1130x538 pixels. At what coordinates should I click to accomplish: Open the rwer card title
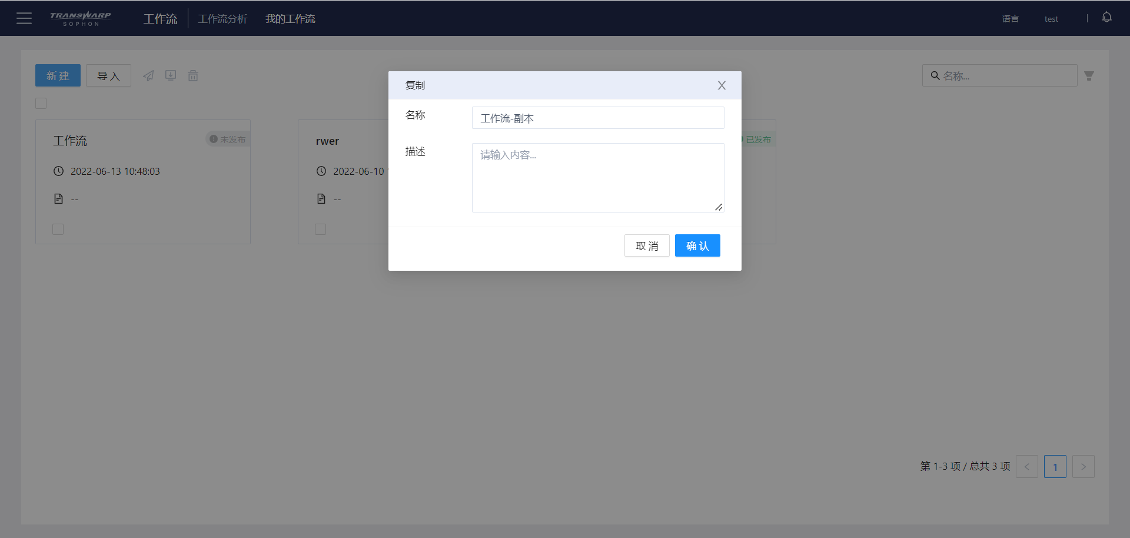(327, 141)
